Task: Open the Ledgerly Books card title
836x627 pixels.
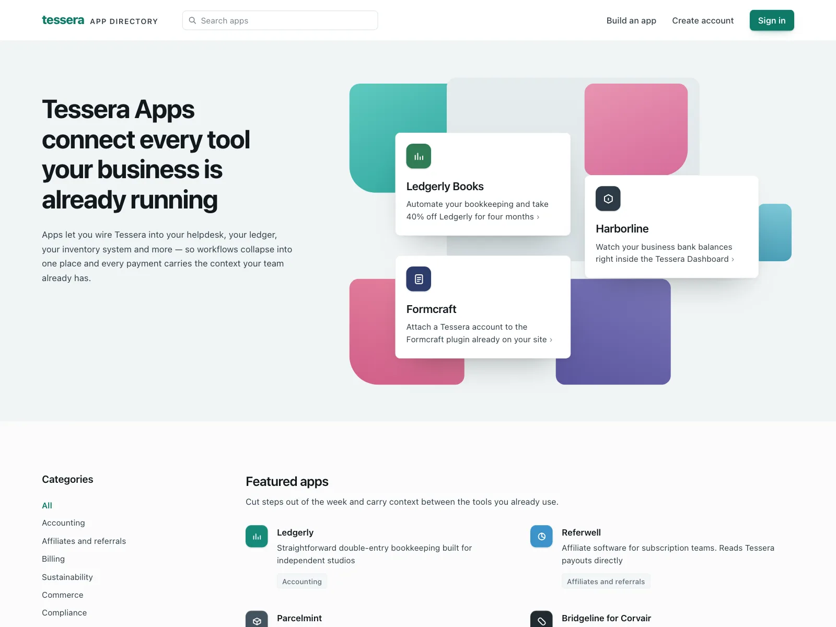Action: tap(445, 187)
